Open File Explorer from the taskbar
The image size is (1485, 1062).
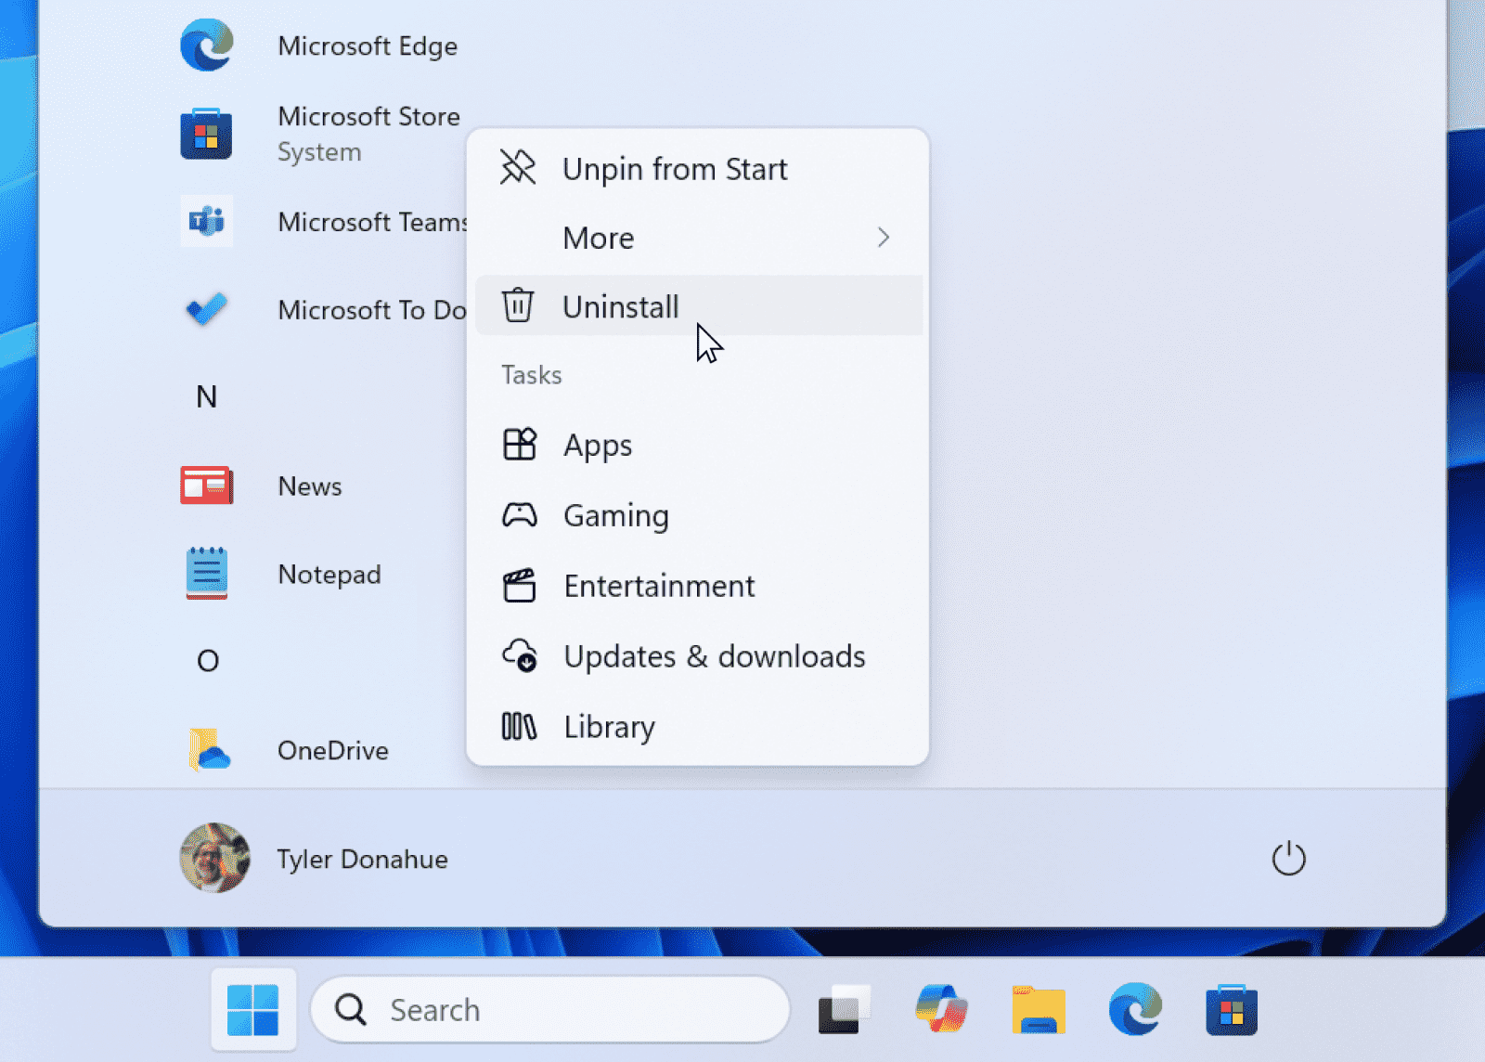tap(1039, 1009)
